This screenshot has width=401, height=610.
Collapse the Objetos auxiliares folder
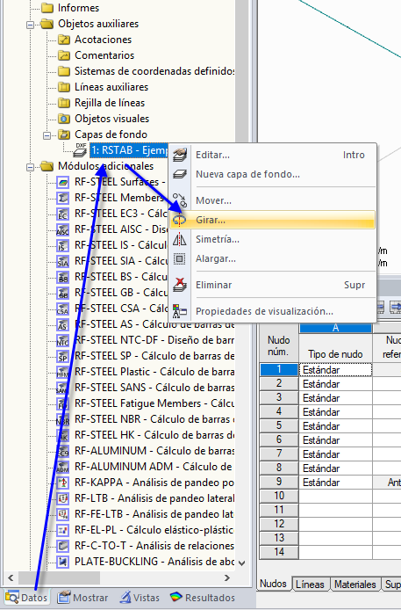31,25
